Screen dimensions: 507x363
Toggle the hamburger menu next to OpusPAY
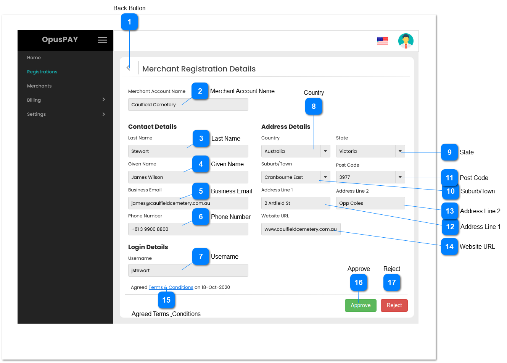point(102,40)
